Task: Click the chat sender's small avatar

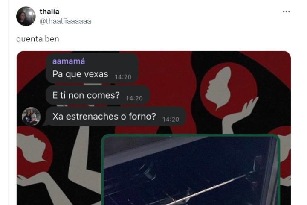Action: [x=31, y=116]
